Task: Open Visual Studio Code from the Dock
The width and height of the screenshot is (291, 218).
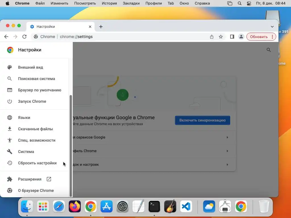Action: click(x=186, y=206)
